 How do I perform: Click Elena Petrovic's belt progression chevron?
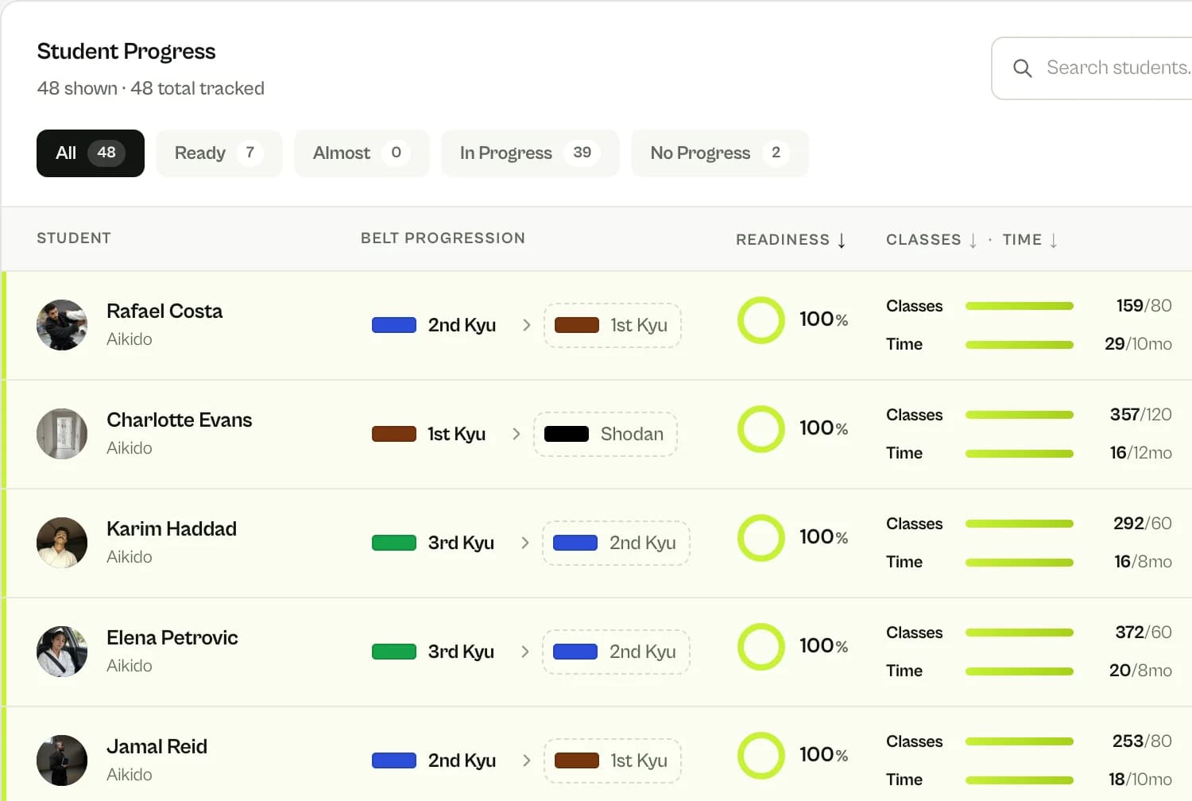[x=524, y=652]
